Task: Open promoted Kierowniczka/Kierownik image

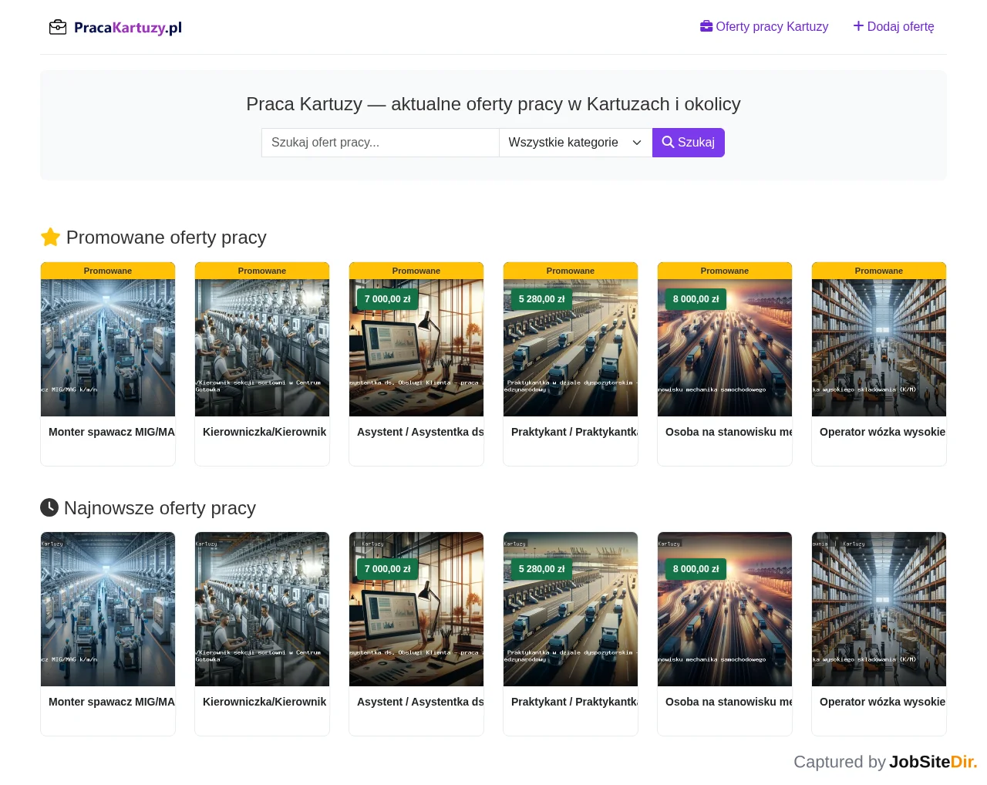Action: (x=262, y=348)
